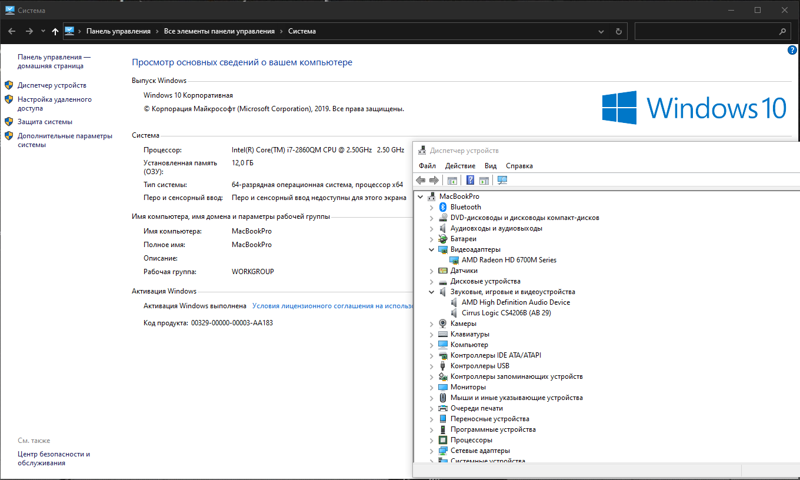Scan for hardware changes via monitor toolbar icon
Screen dimensions: 800x480
502,180
